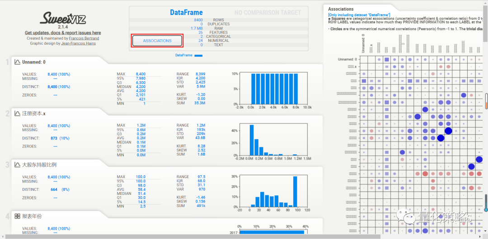Click the '2,101' Q1 value

(141, 95)
